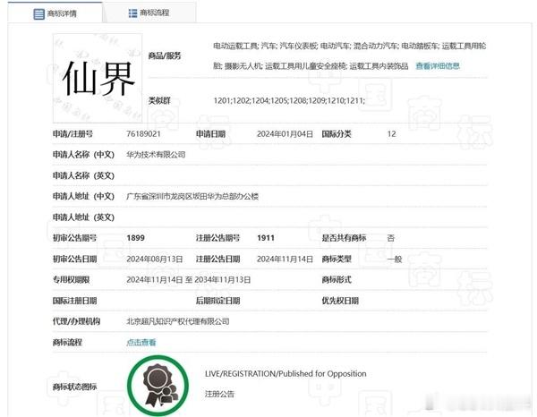Click registration announcement issue 1911

pos(266,238)
